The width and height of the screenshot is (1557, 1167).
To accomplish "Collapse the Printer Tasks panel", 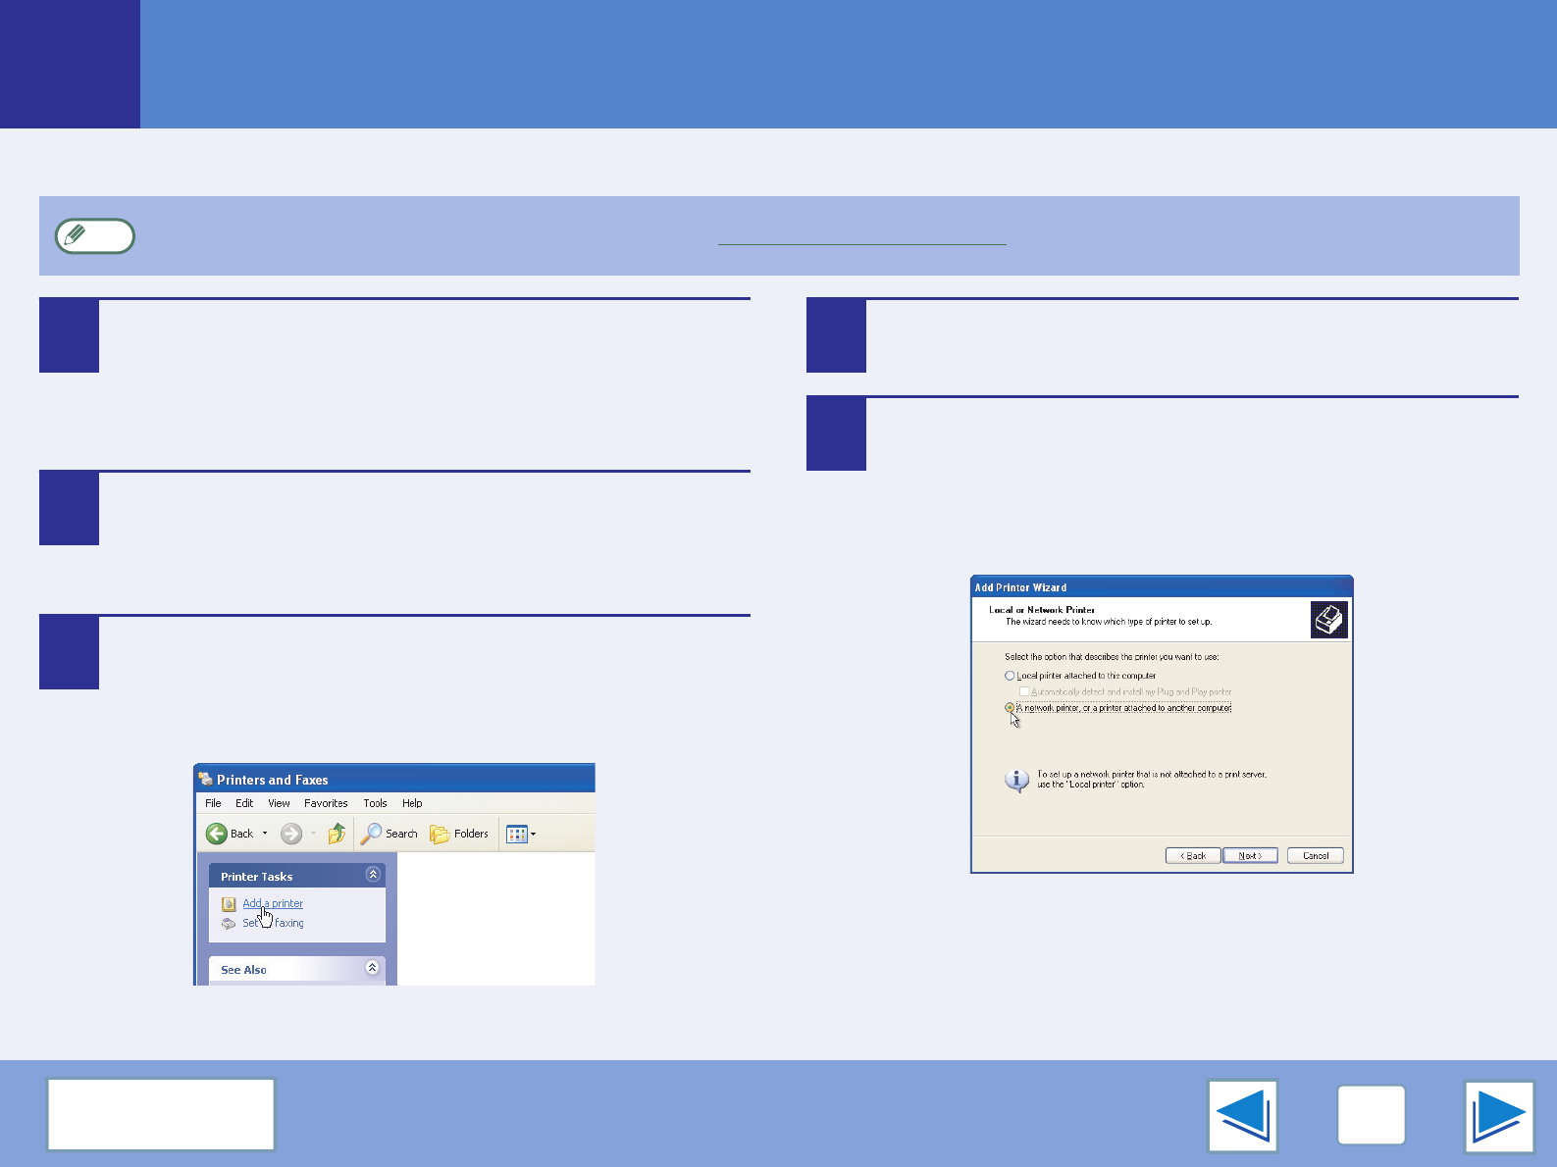I will (373, 875).
